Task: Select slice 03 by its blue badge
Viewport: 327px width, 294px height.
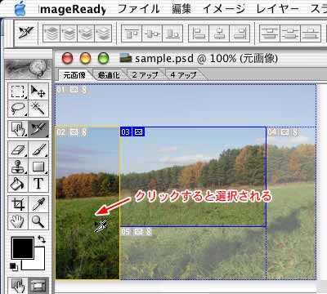Action: coord(132,132)
